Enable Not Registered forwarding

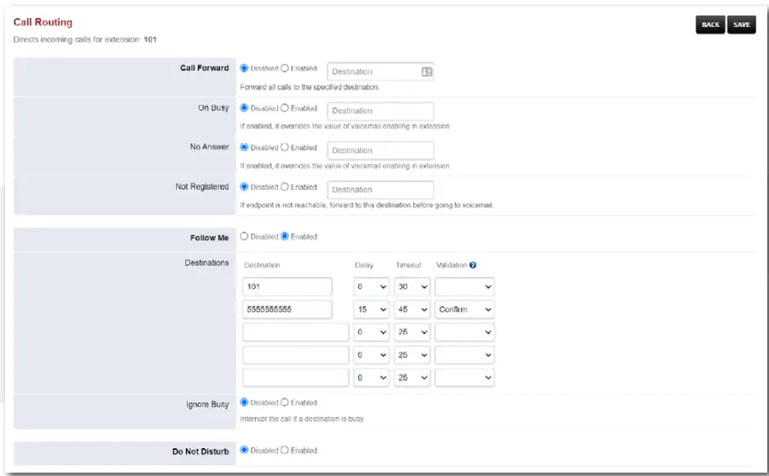(284, 186)
